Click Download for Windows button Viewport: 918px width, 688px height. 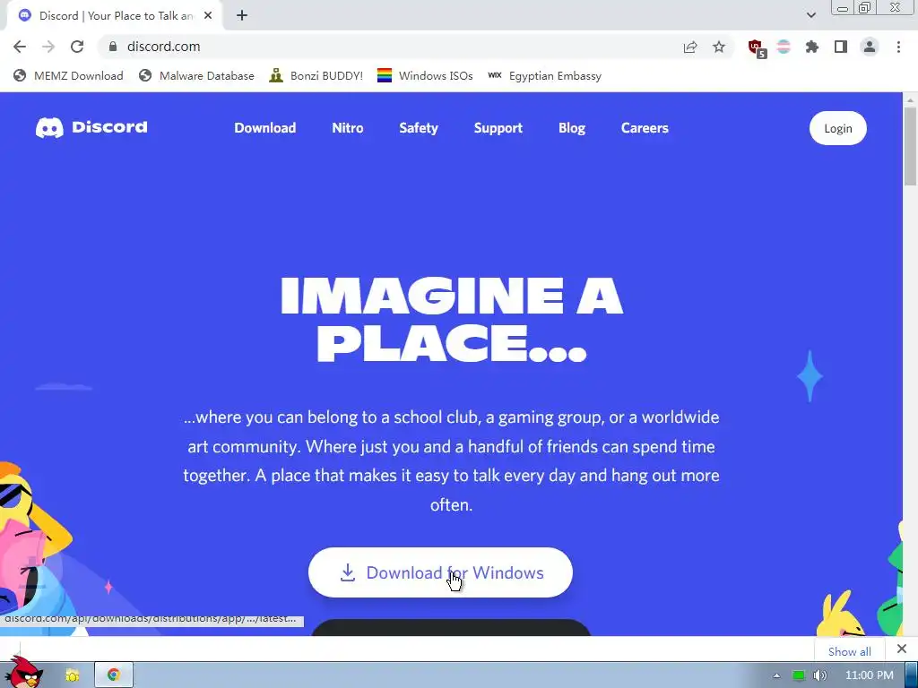pos(440,572)
